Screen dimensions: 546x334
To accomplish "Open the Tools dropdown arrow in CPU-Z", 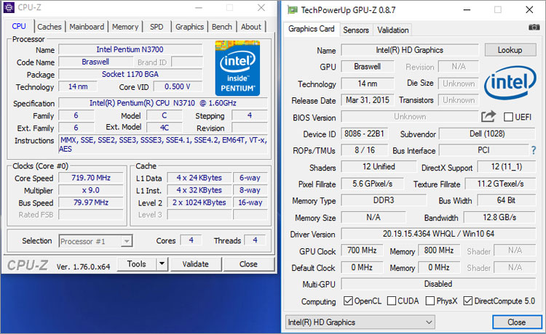I will pyautogui.click(x=162, y=264).
